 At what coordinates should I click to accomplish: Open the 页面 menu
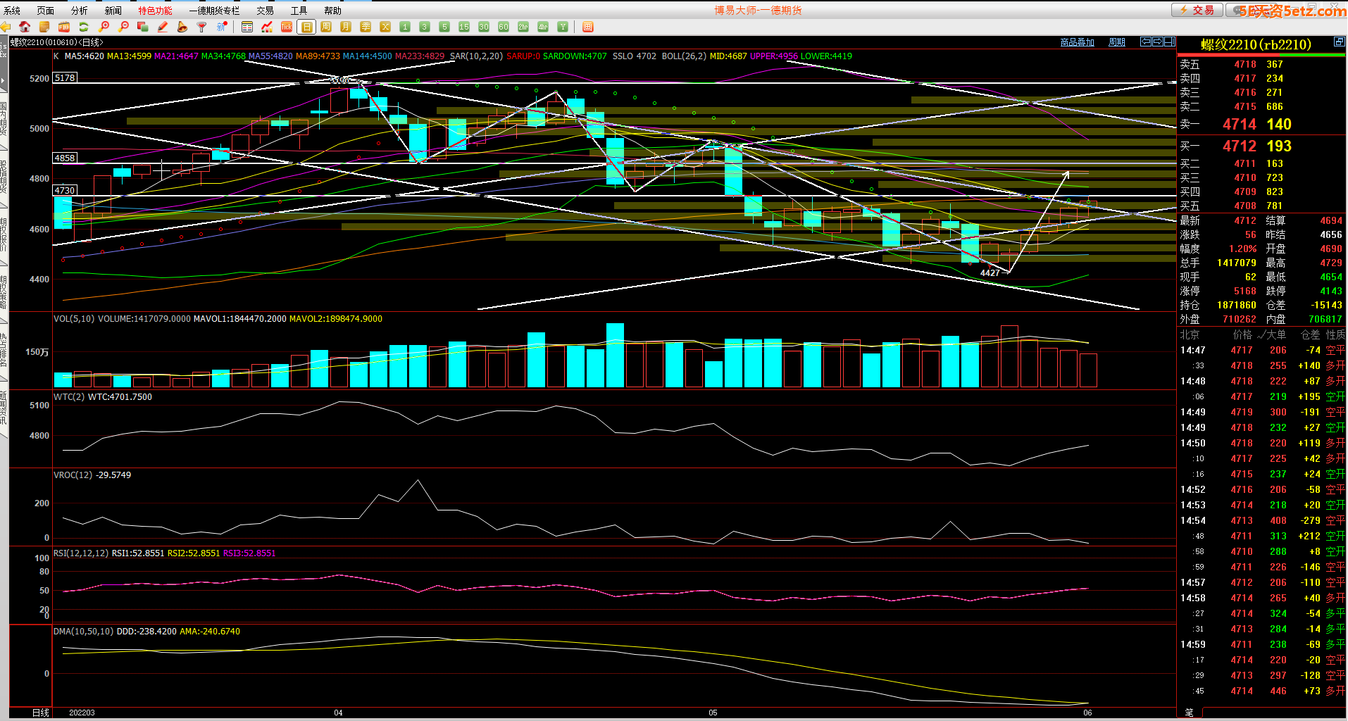point(46,11)
